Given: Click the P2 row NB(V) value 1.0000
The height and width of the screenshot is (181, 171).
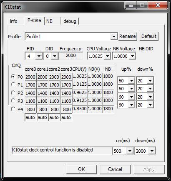Looking at the screenshot, I should tap(95, 92).
